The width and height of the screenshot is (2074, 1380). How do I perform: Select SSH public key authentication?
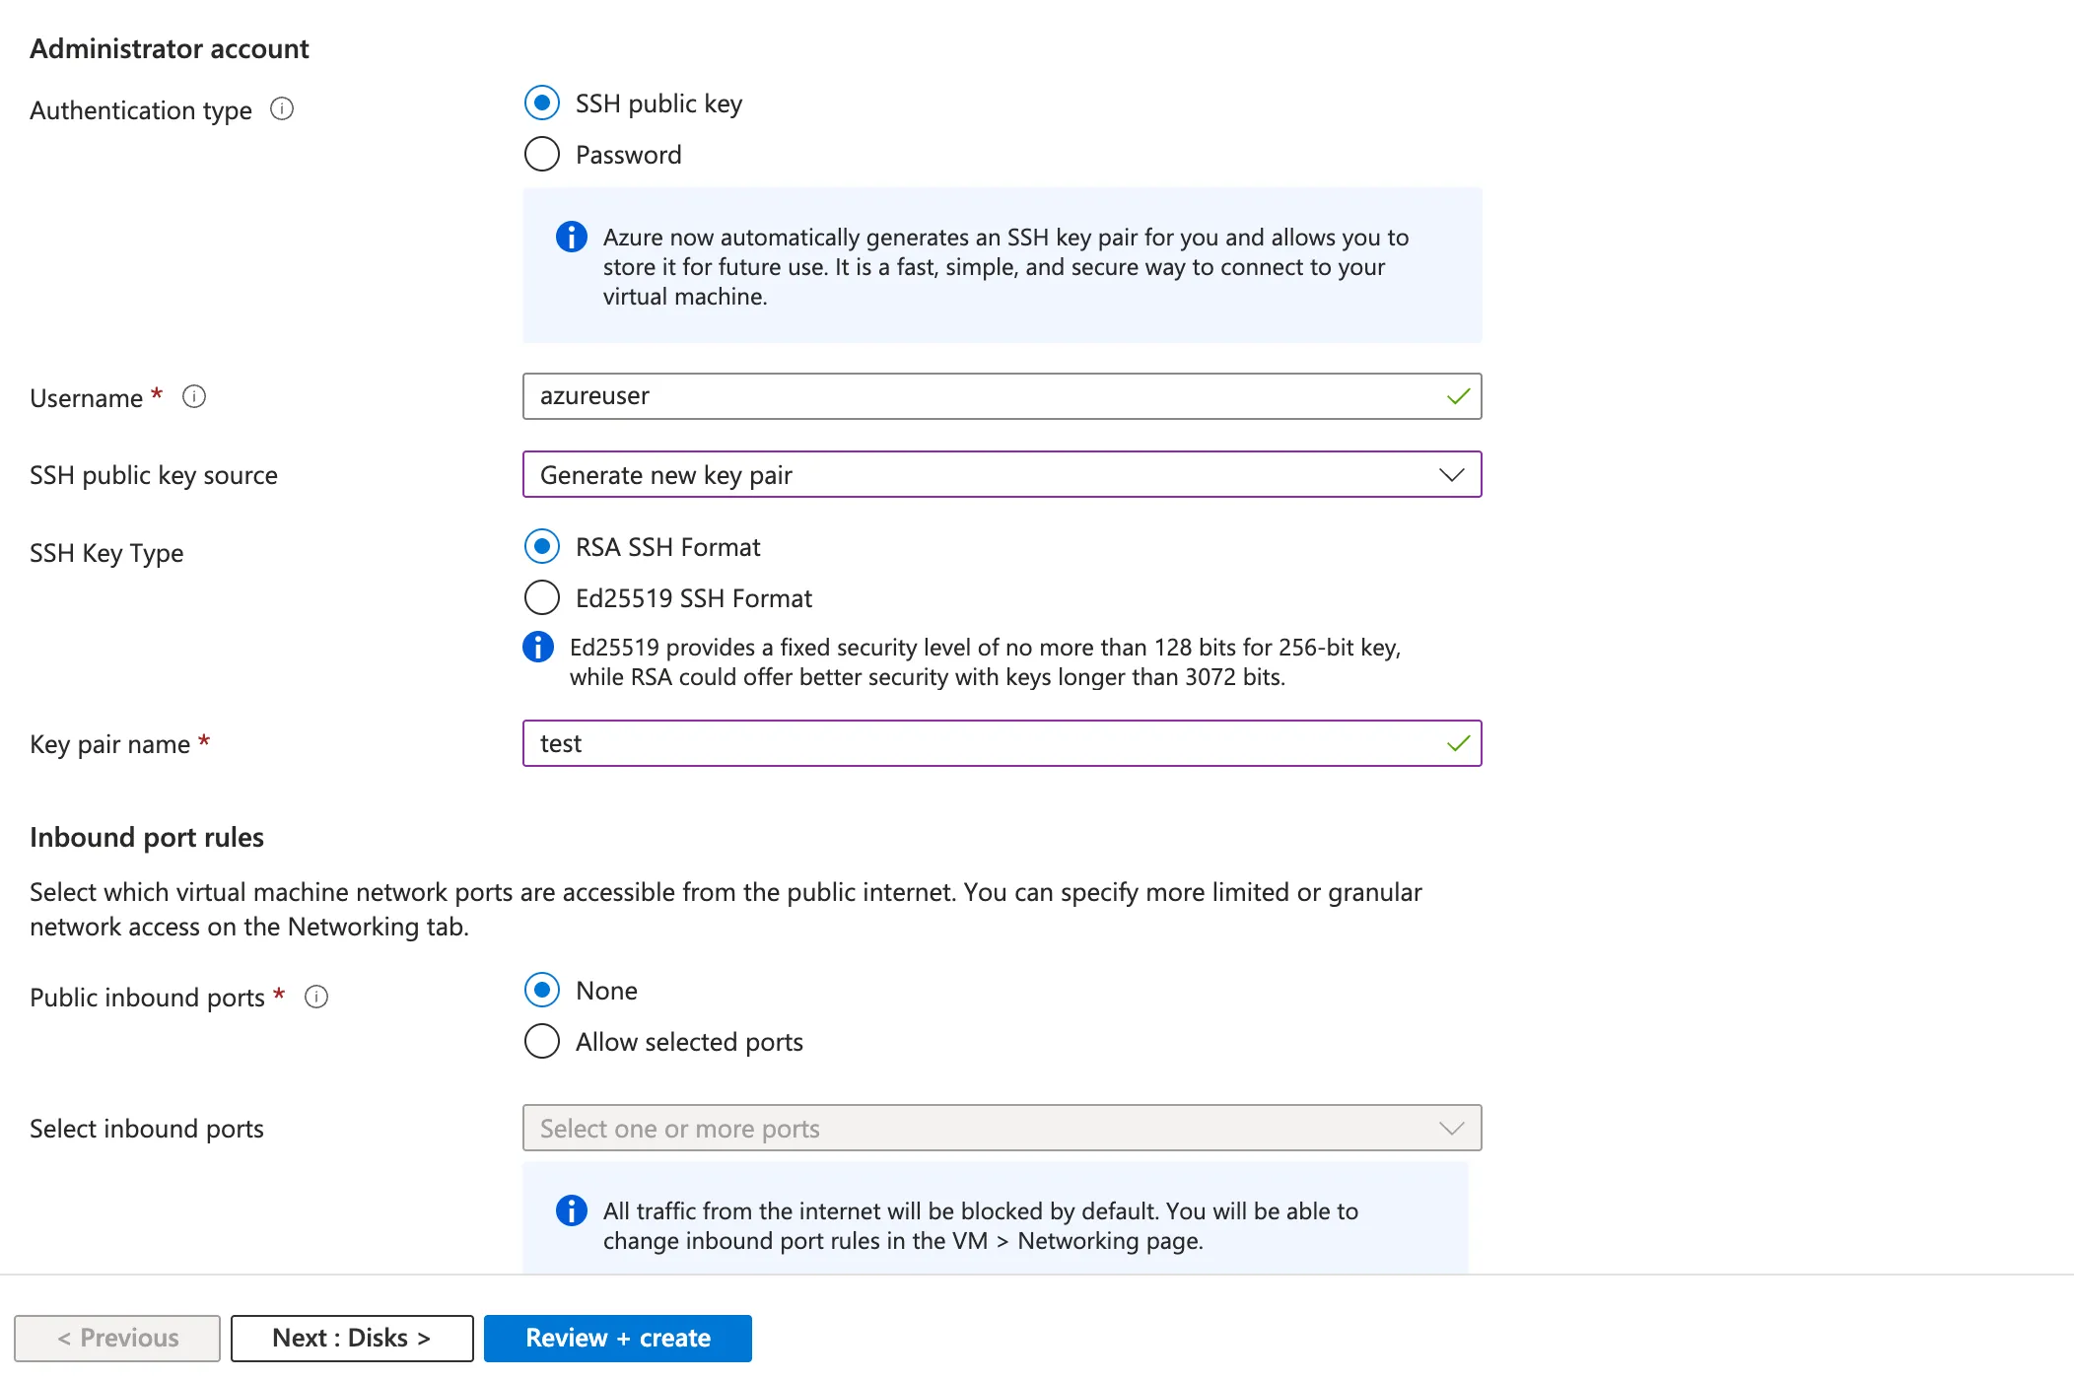(542, 103)
